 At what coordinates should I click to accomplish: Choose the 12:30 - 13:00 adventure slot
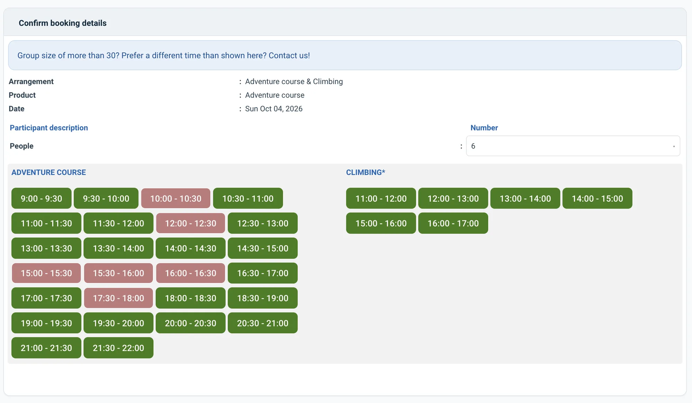coord(263,223)
